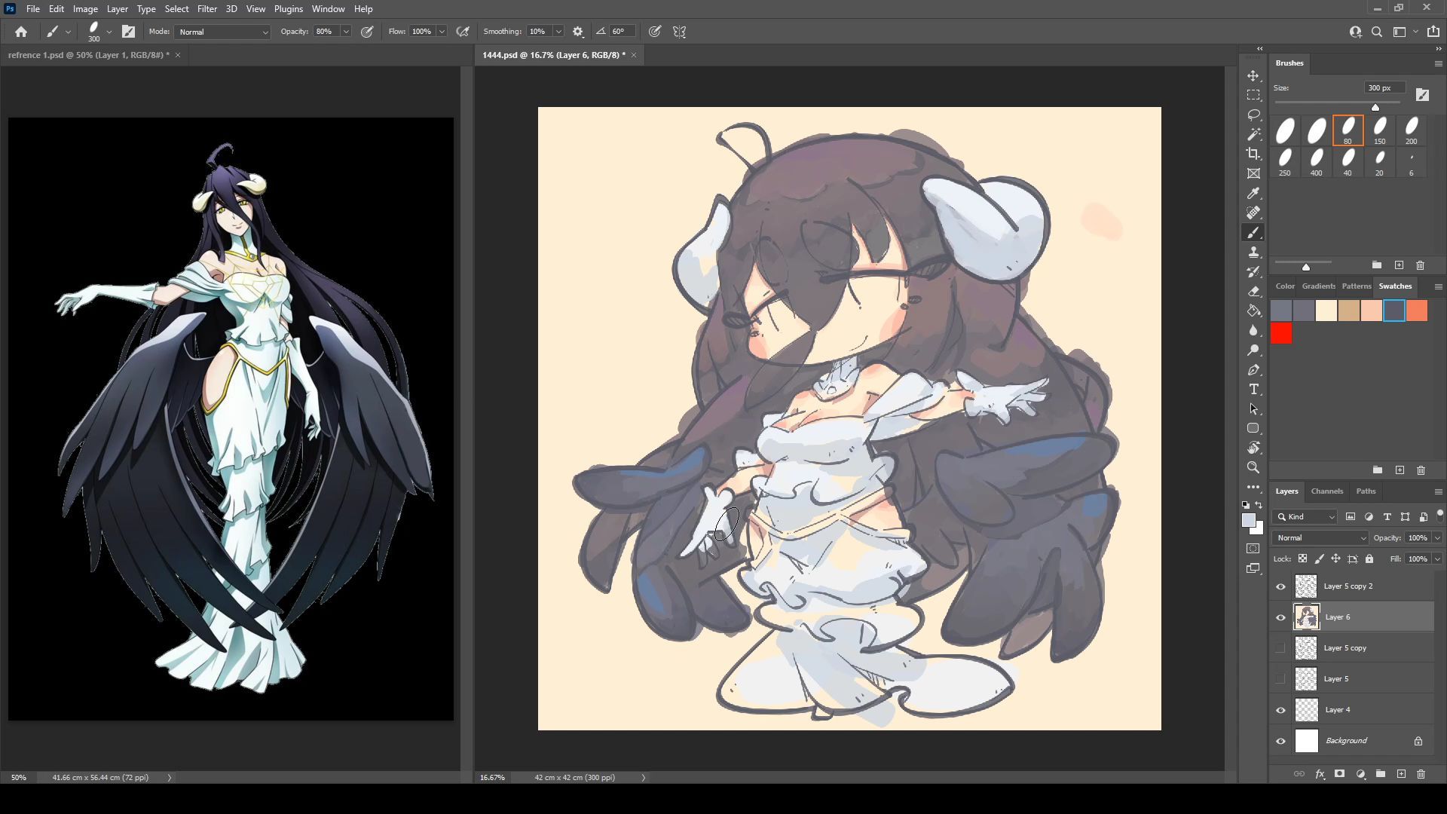Switch to refrence 1.psd document tab
The height and width of the screenshot is (814, 1447).
tap(88, 55)
